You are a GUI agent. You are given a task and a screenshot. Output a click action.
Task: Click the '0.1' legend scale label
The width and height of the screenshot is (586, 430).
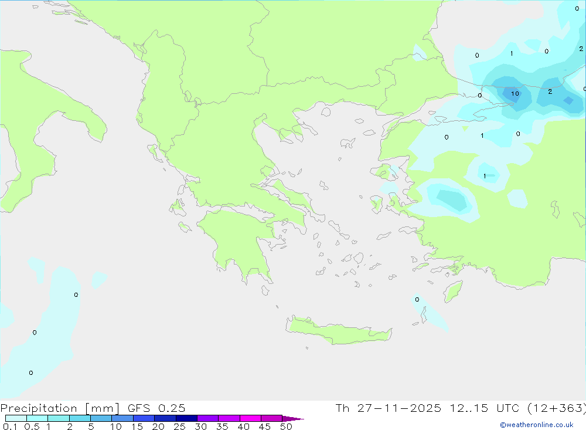pyautogui.click(x=10, y=426)
